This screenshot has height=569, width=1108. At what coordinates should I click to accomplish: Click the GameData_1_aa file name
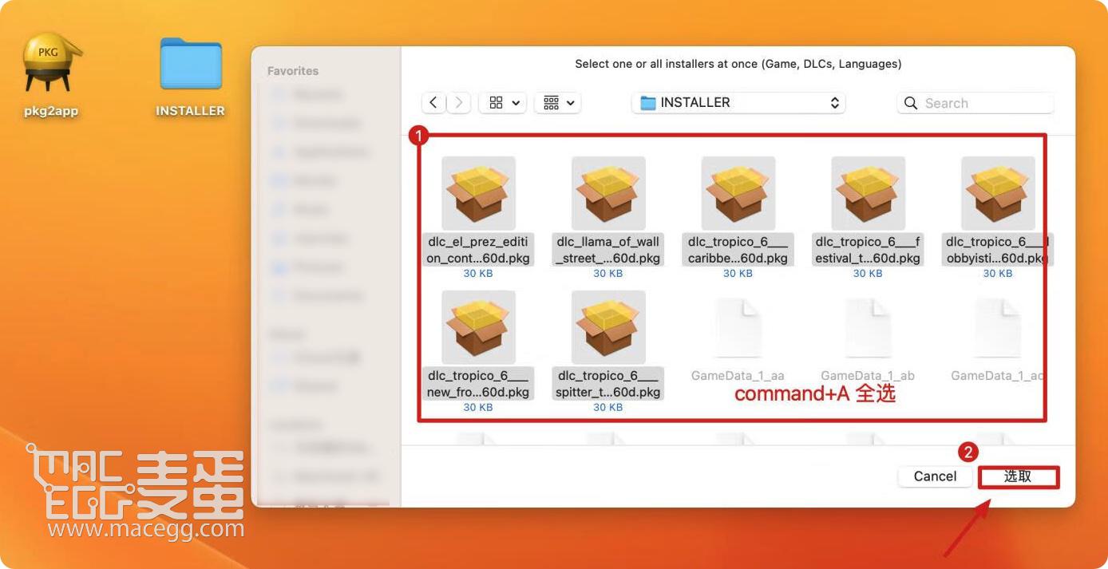point(738,375)
